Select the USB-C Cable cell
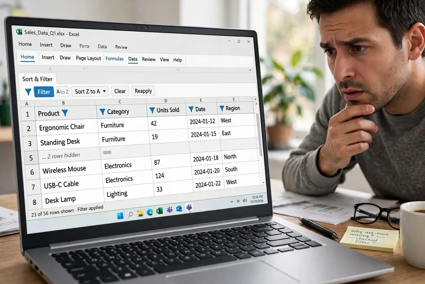Screen dimensions: 425x284 [x=71, y=184]
